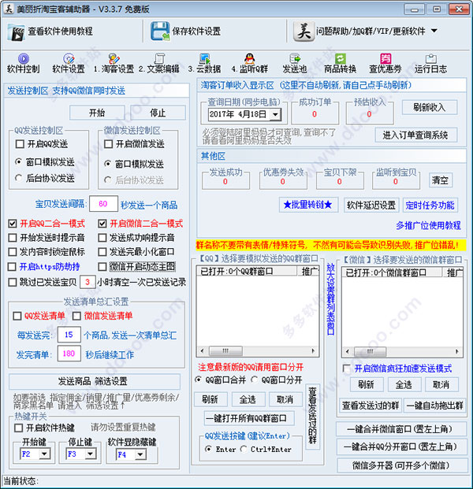Click 微信多开器 button
473x489 pixels.
pos(402,465)
